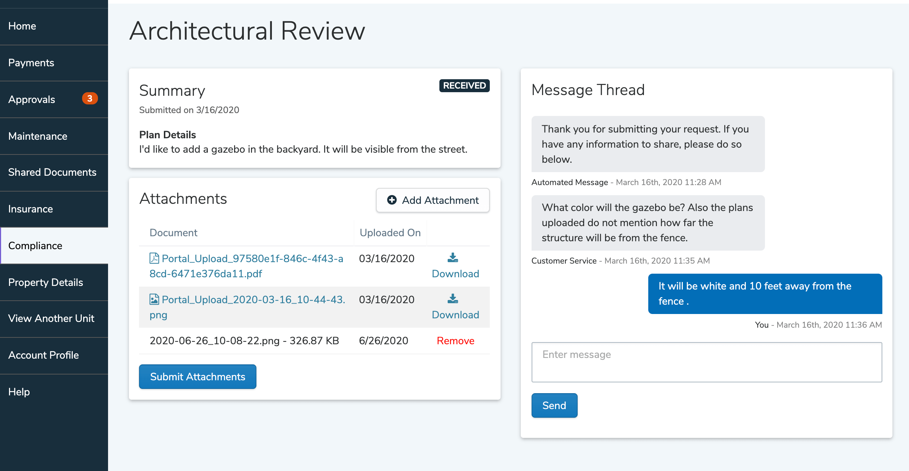Screen dimensions: 909x471
Task: Click the Enter message text field
Action: pos(707,362)
